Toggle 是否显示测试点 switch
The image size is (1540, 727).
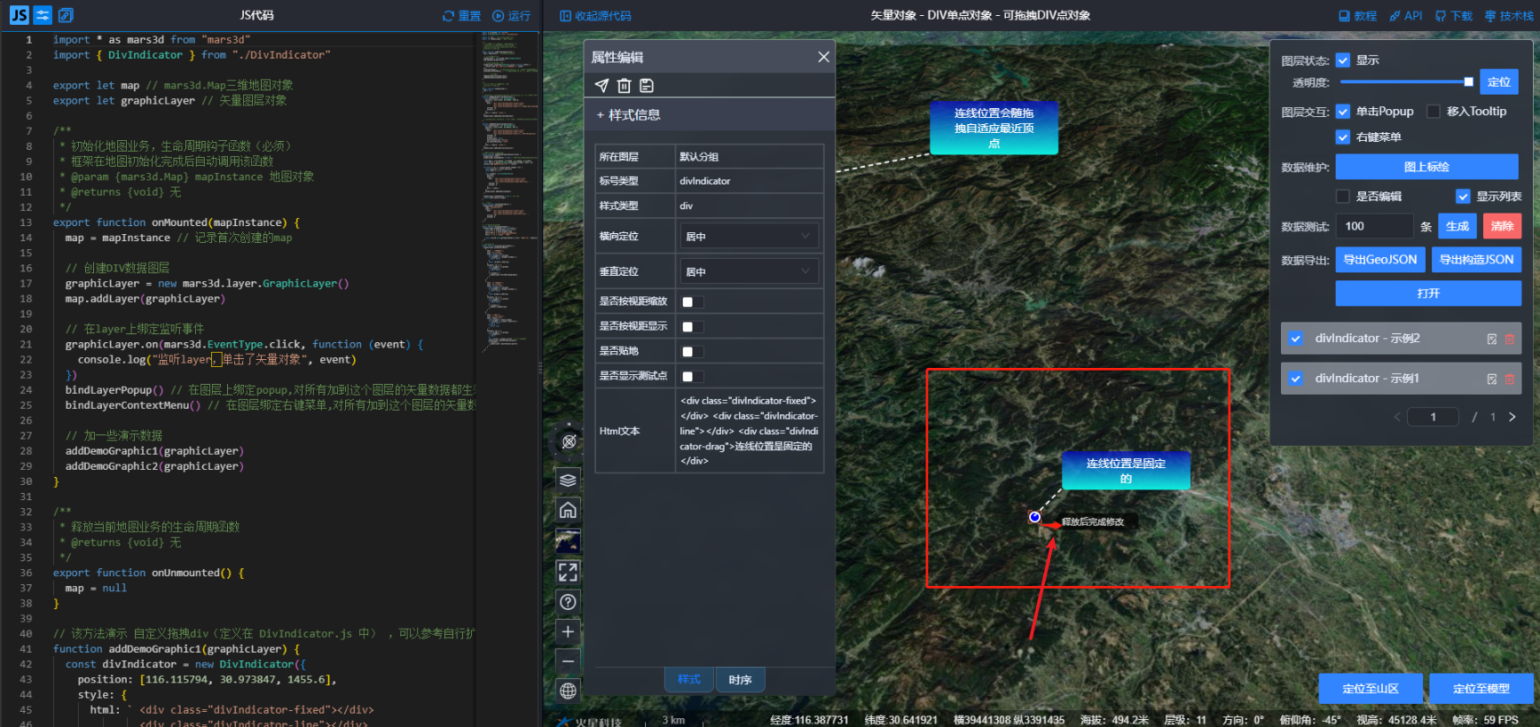(x=692, y=376)
